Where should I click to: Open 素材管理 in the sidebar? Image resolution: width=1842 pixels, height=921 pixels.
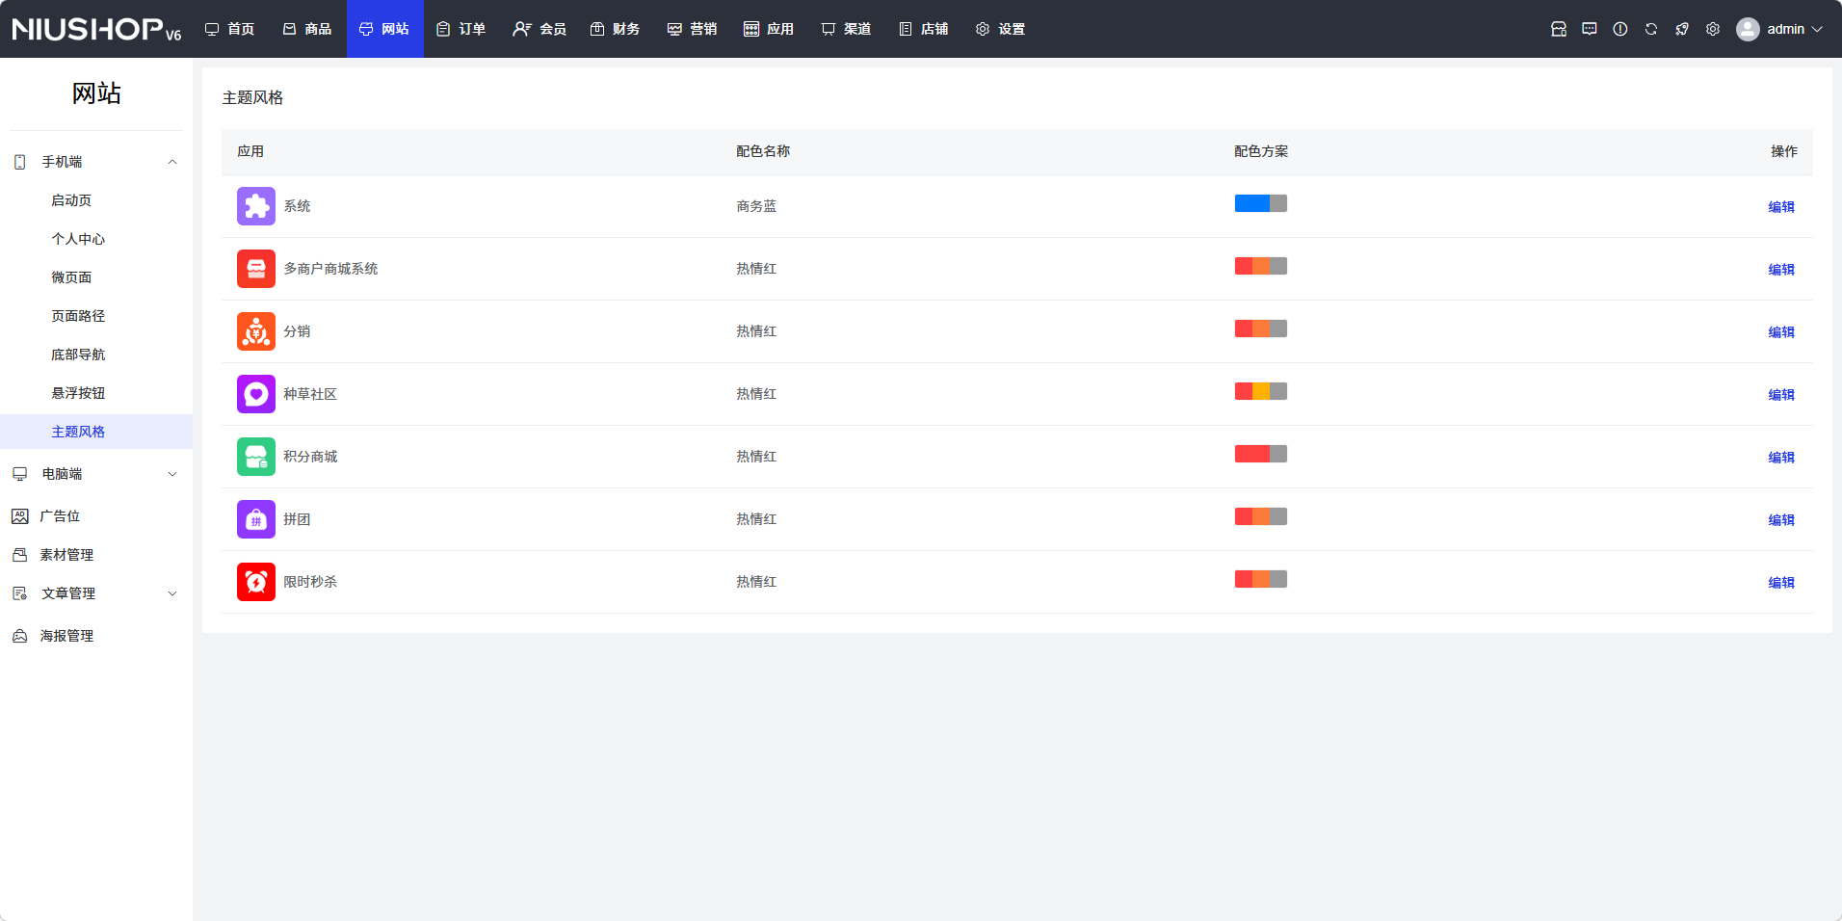coord(66,555)
